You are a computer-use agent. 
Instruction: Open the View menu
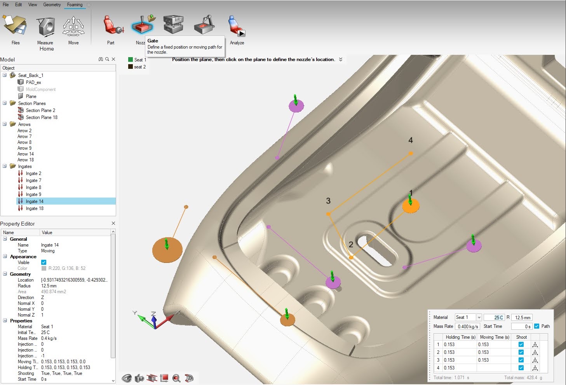tap(33, 5)
